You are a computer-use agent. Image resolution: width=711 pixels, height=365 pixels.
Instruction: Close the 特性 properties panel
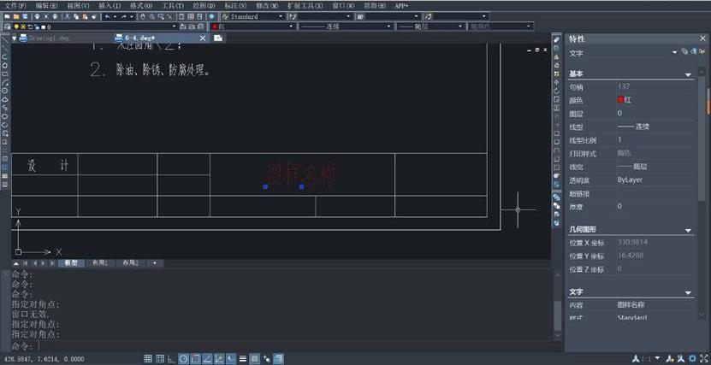click(702, 38)
